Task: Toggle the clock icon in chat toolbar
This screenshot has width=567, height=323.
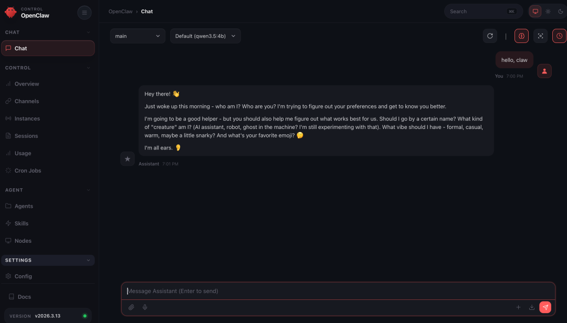Action: pyautogui.click(x=559, y=36)
